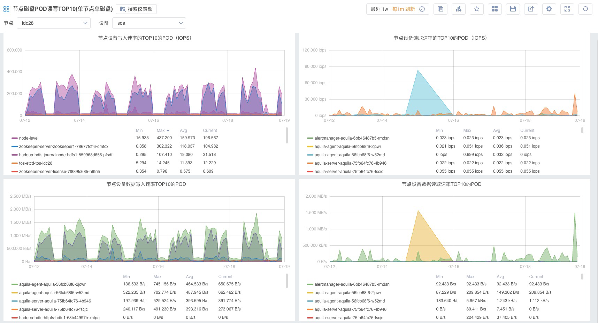This screenshot has width=598, height=323.
Task: Click the 224.429 B/s value in data read legend
Action: pos(477,317)
